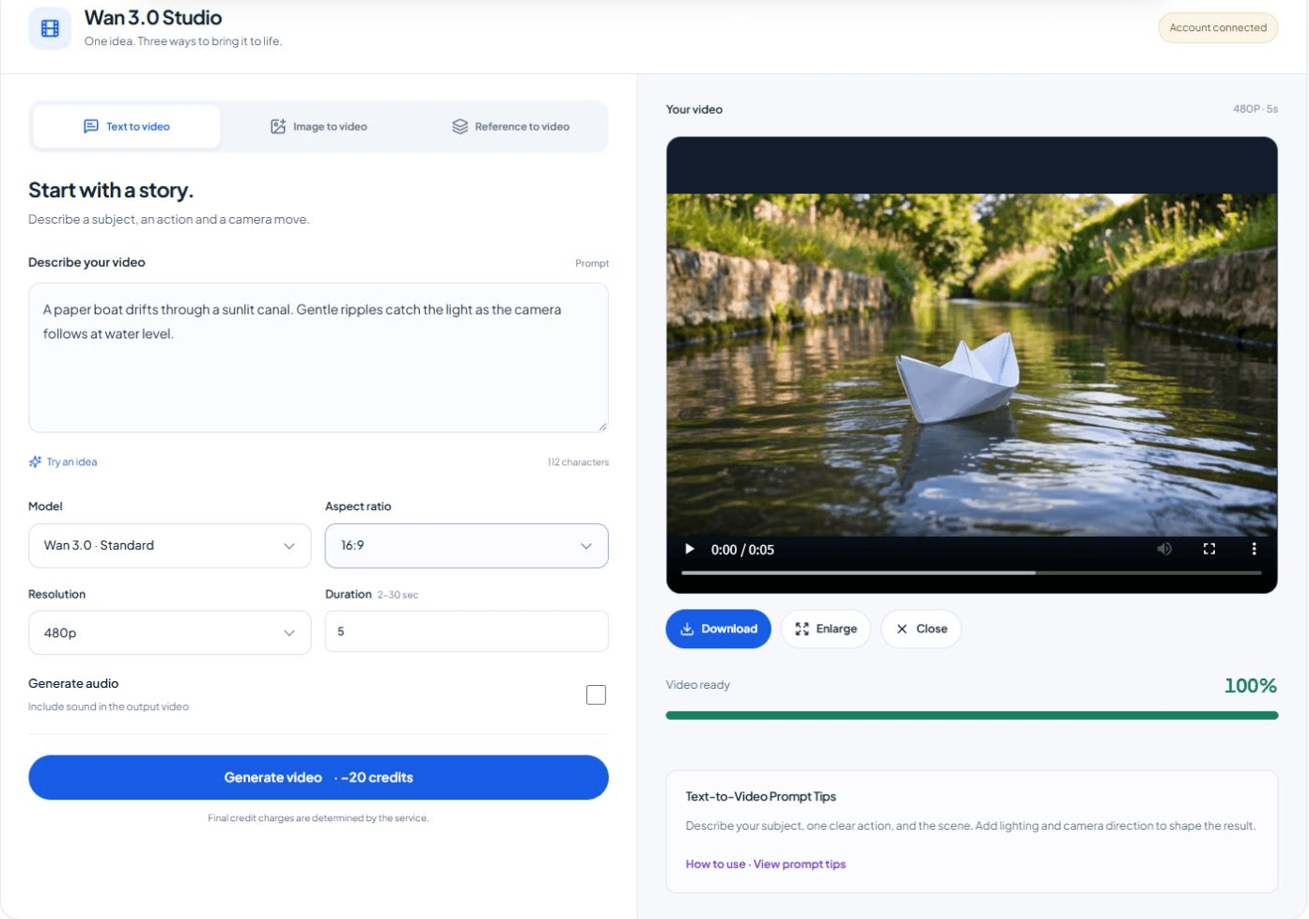Viewport: 1309px width, 919px height.
Task: Click the Text-to-Video Prompt Tips heading
Action: (x=761, y=797)
